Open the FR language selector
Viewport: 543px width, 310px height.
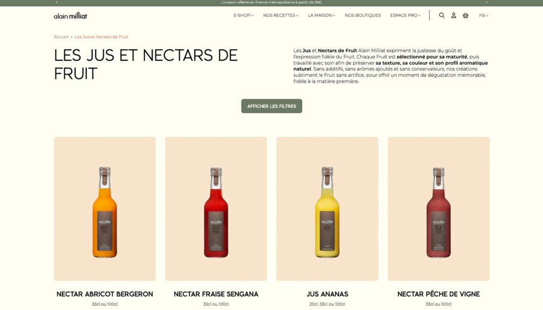coord(484,15)
